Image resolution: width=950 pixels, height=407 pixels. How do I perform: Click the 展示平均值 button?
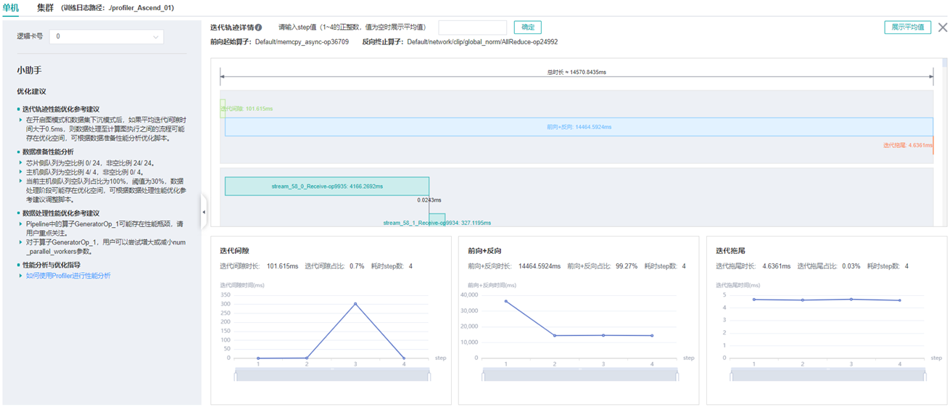coord(907,28)
